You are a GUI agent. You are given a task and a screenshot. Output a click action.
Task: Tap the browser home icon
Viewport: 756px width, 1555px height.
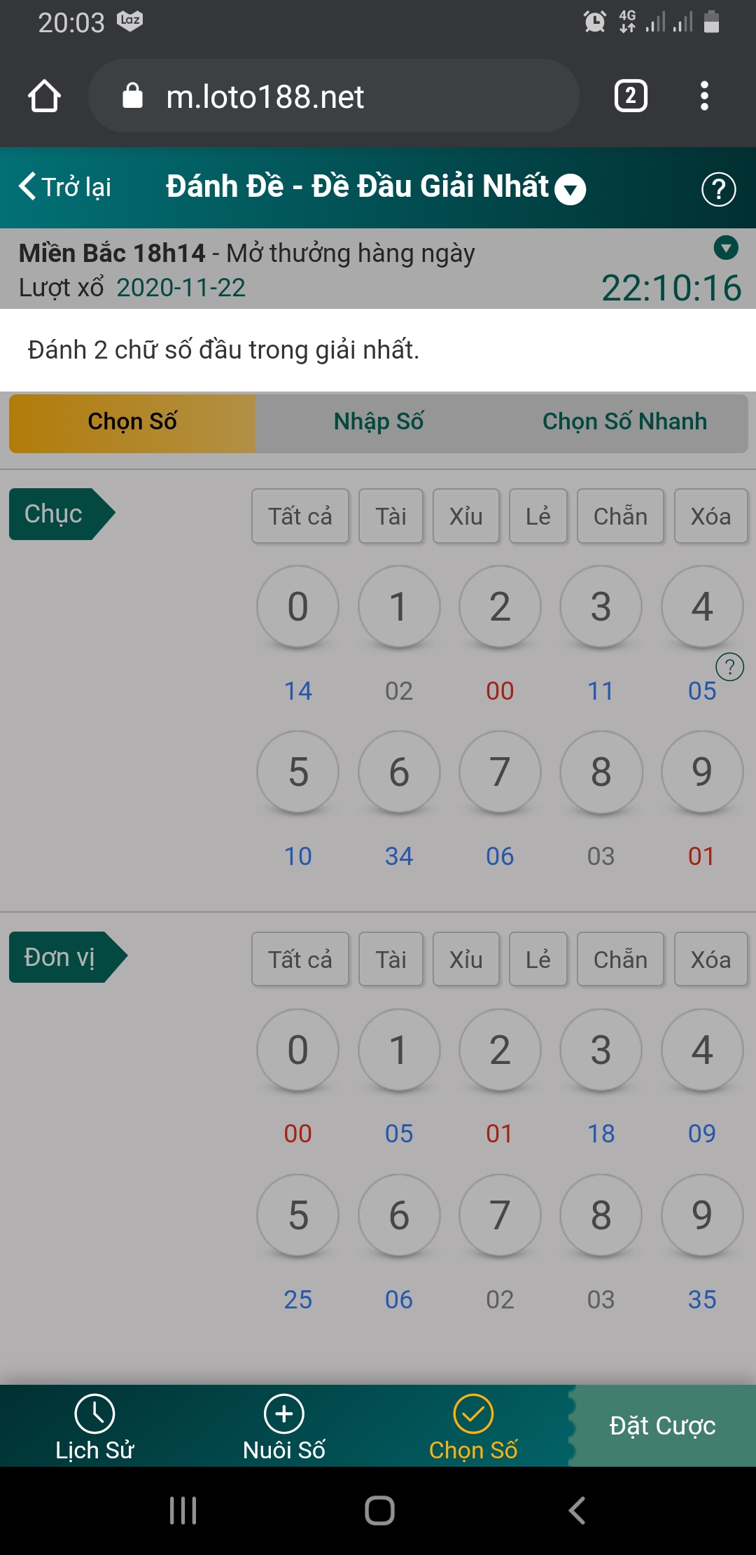pyautogui.click(x=44, y=96)
